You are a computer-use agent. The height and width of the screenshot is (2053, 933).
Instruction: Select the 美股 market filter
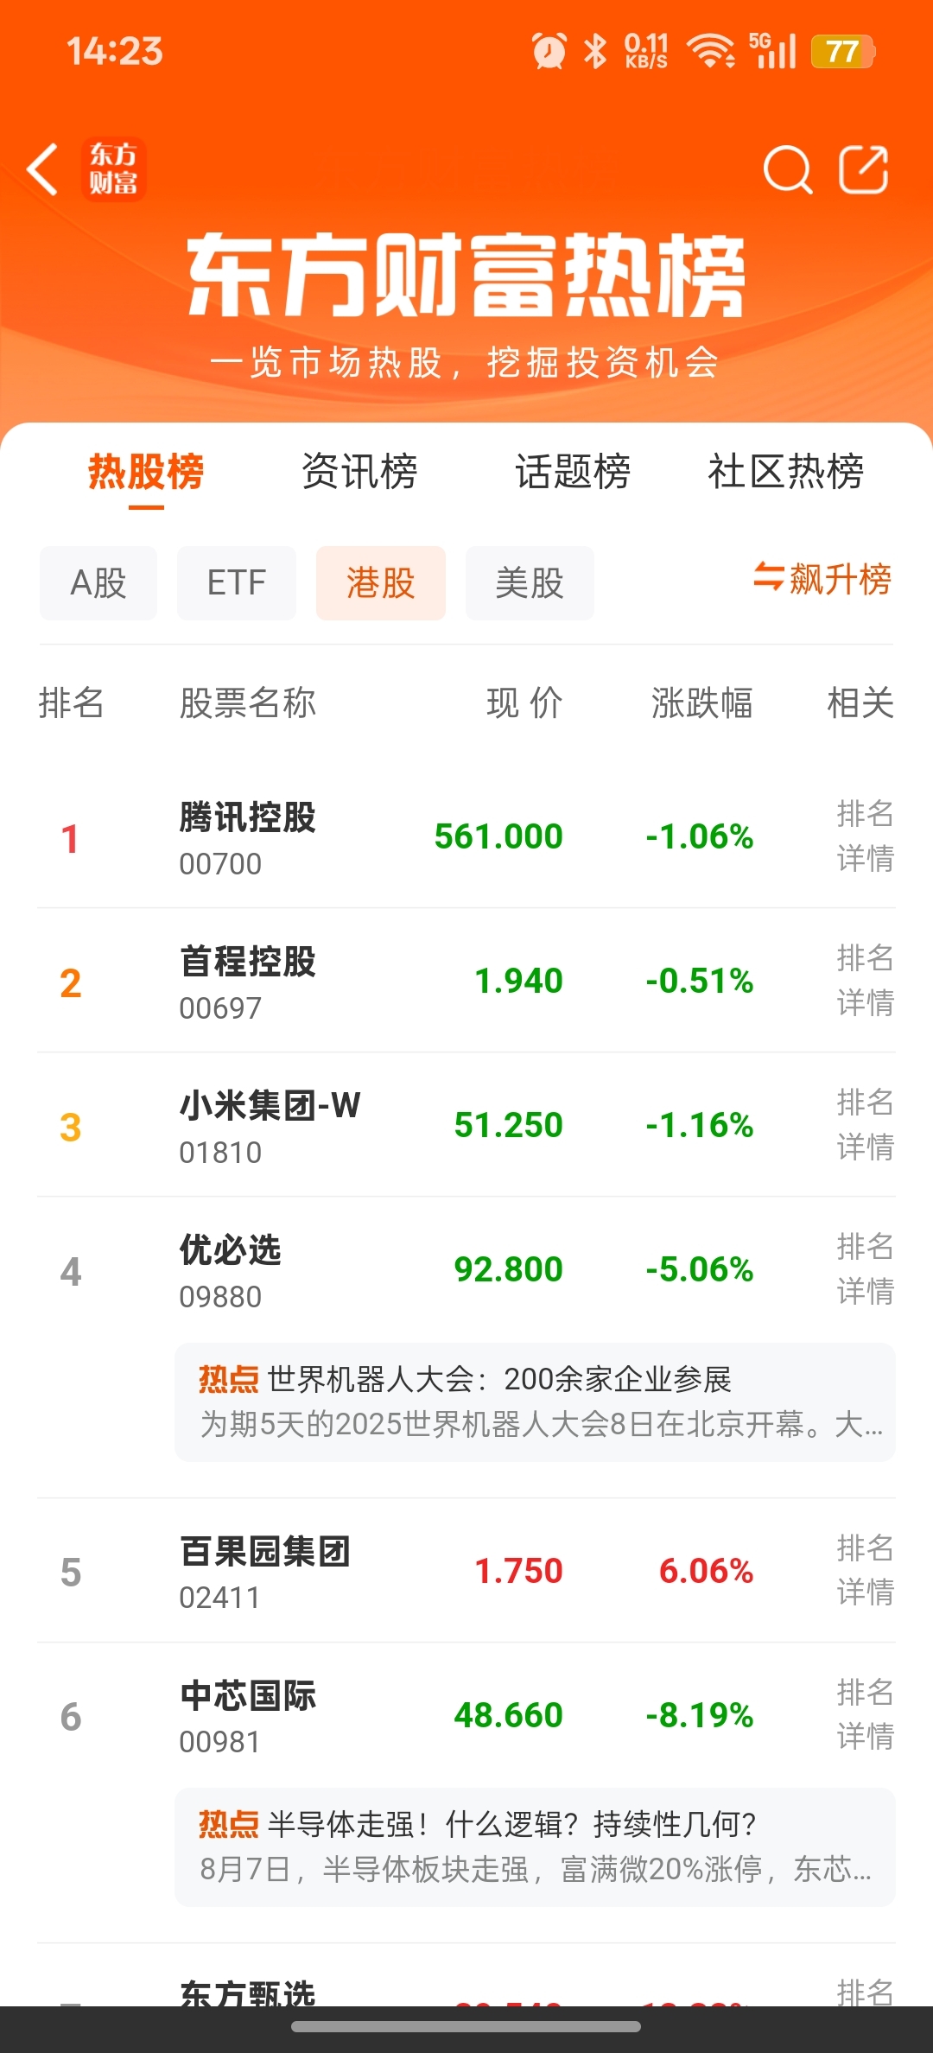click(x=530, y=583)
